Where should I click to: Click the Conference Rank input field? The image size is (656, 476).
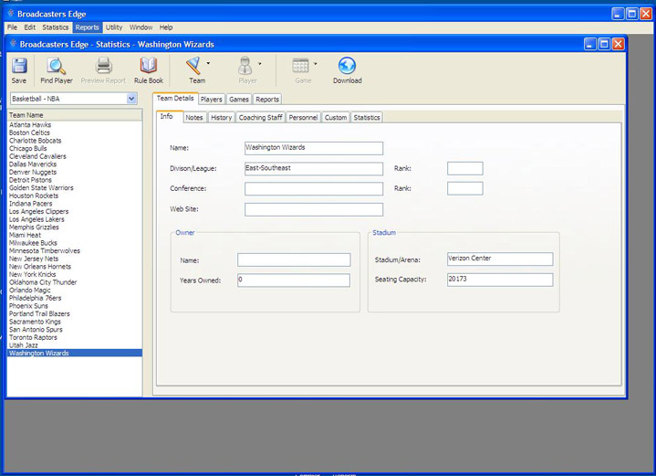[464, 188]
